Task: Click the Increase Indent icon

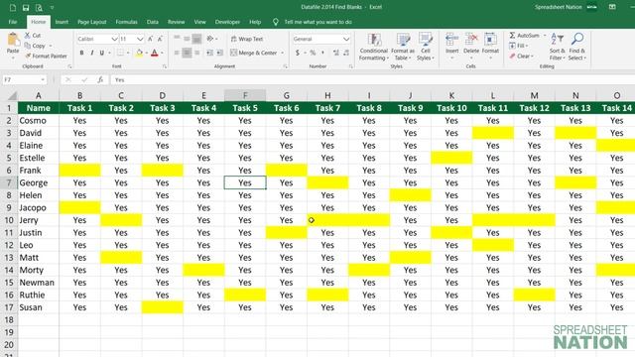Action: 220,53
